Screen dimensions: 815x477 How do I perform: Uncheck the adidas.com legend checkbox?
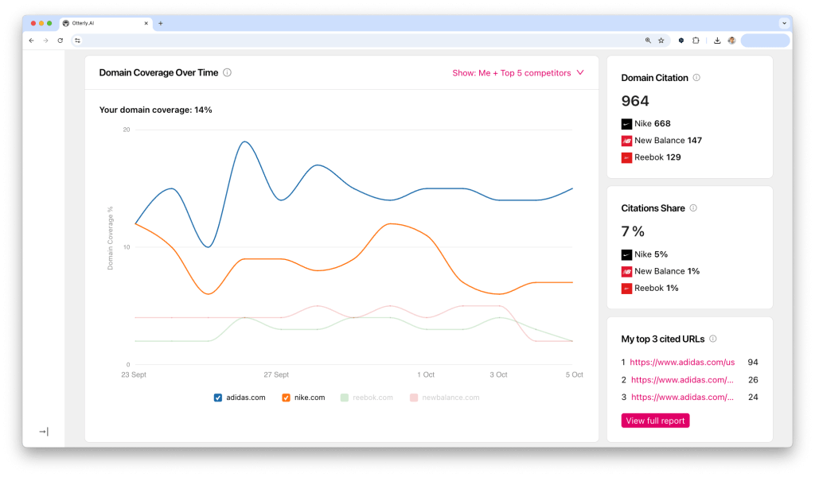tap(218, 397)
